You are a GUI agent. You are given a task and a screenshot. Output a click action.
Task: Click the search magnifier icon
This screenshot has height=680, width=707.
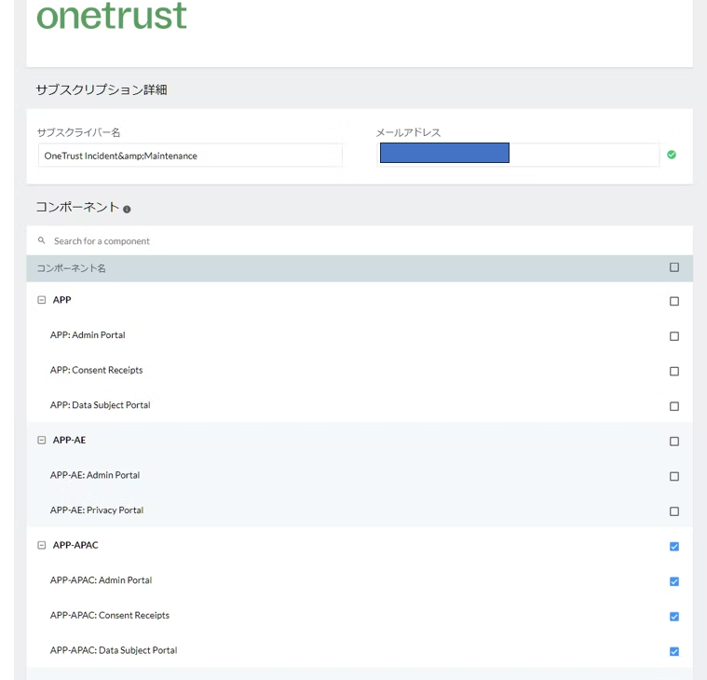click(42, 240)
